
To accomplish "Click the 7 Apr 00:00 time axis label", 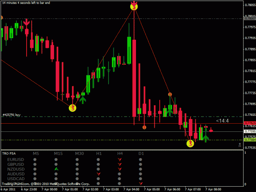I will [49, 189].
